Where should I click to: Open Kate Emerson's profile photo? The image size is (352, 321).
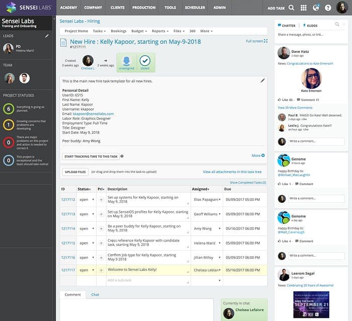(x=311, y=78)
